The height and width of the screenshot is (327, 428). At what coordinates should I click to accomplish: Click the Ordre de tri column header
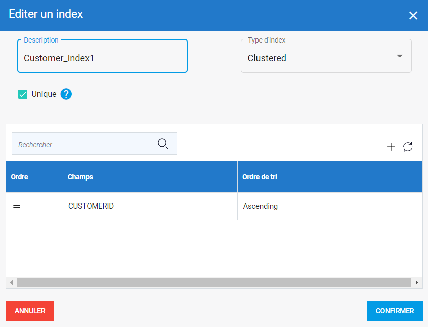point(260,177)
